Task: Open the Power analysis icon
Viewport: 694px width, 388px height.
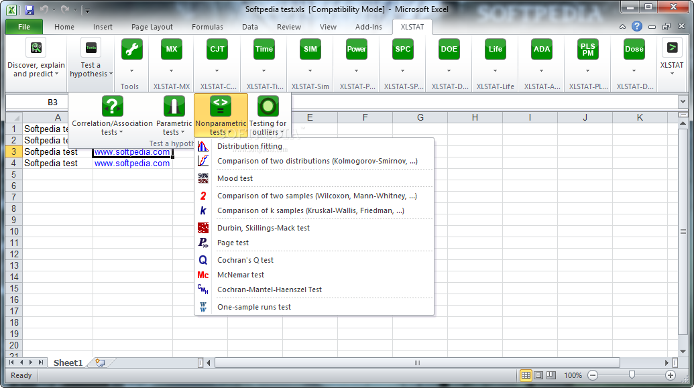Action: 356,49
